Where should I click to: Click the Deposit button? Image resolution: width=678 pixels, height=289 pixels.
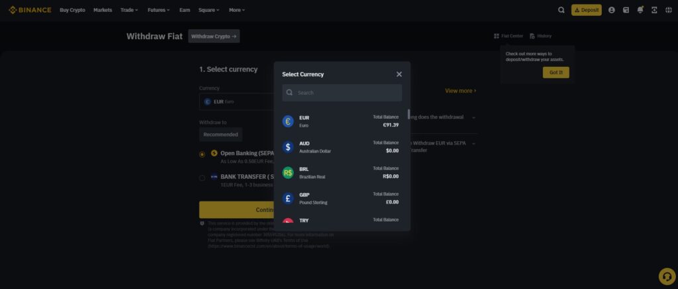[587, 10]
